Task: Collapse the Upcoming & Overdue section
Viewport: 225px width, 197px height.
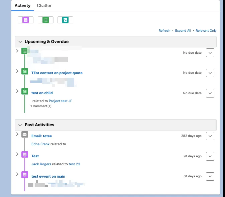Action: pyautogui.click(x=20, y=42)
